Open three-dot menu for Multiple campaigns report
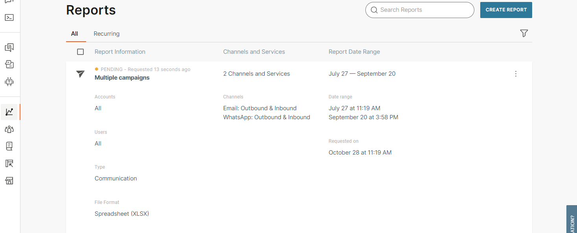577x233 pixels. coord(516,74)
